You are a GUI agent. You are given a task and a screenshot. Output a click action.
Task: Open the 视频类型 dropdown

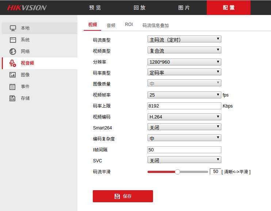184,50
